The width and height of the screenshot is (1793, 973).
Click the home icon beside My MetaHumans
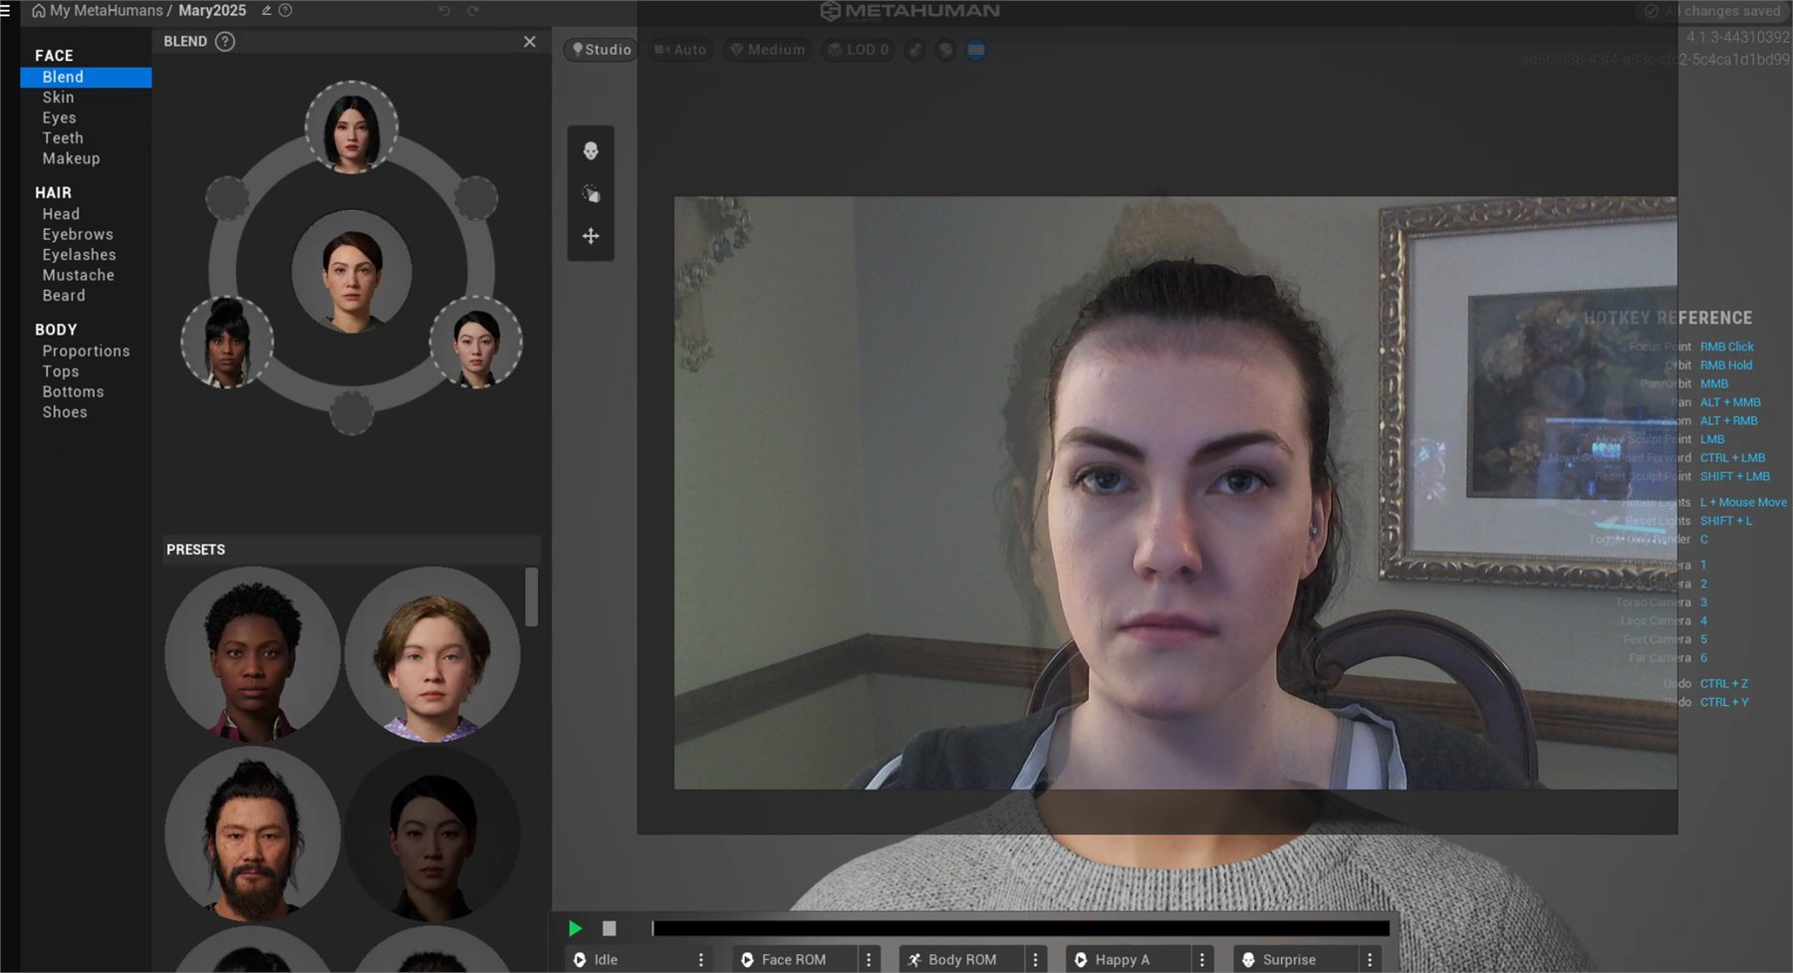click(x=39, y=11)
